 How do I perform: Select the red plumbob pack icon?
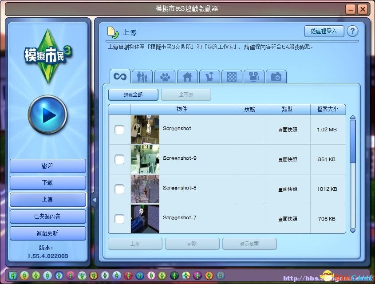pos(128,276)
